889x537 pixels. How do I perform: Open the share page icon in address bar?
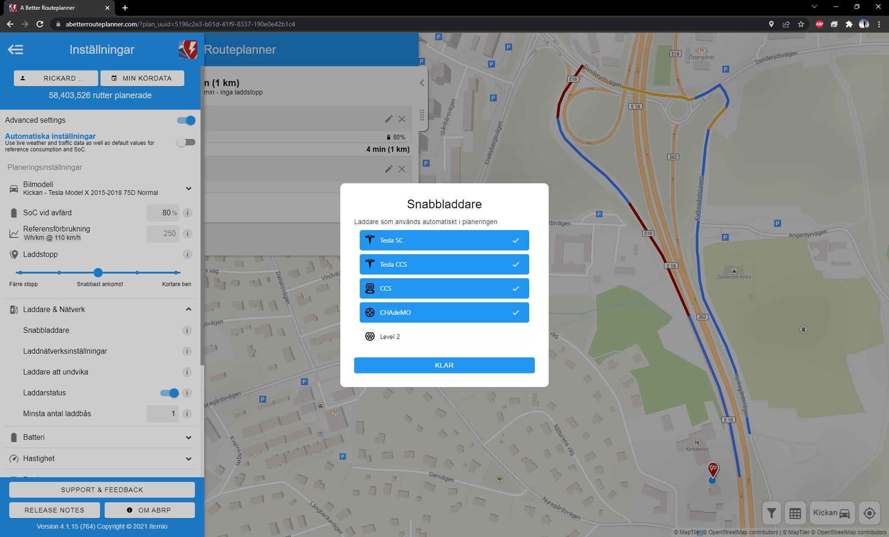[786, 24]
